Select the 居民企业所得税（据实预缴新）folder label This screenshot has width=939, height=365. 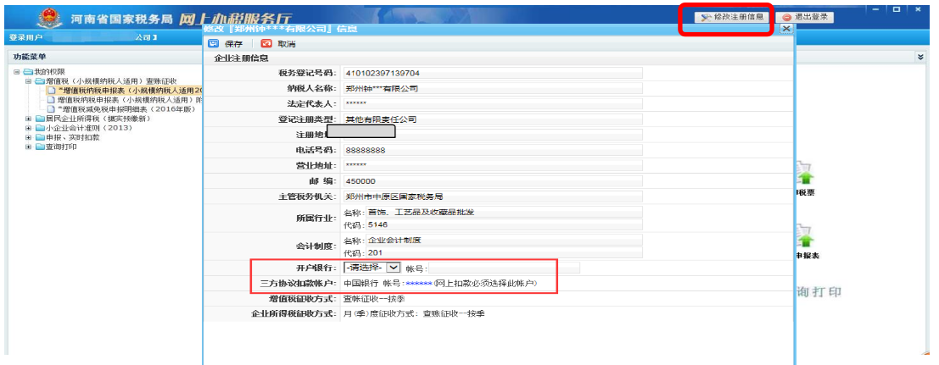pyautogui.click(x=98, y=119)
